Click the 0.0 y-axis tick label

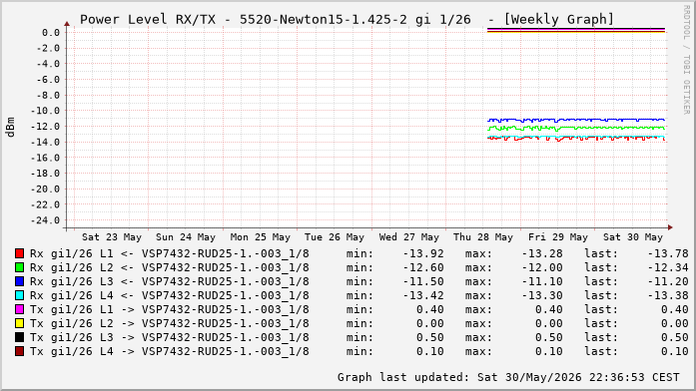(51, 33)
